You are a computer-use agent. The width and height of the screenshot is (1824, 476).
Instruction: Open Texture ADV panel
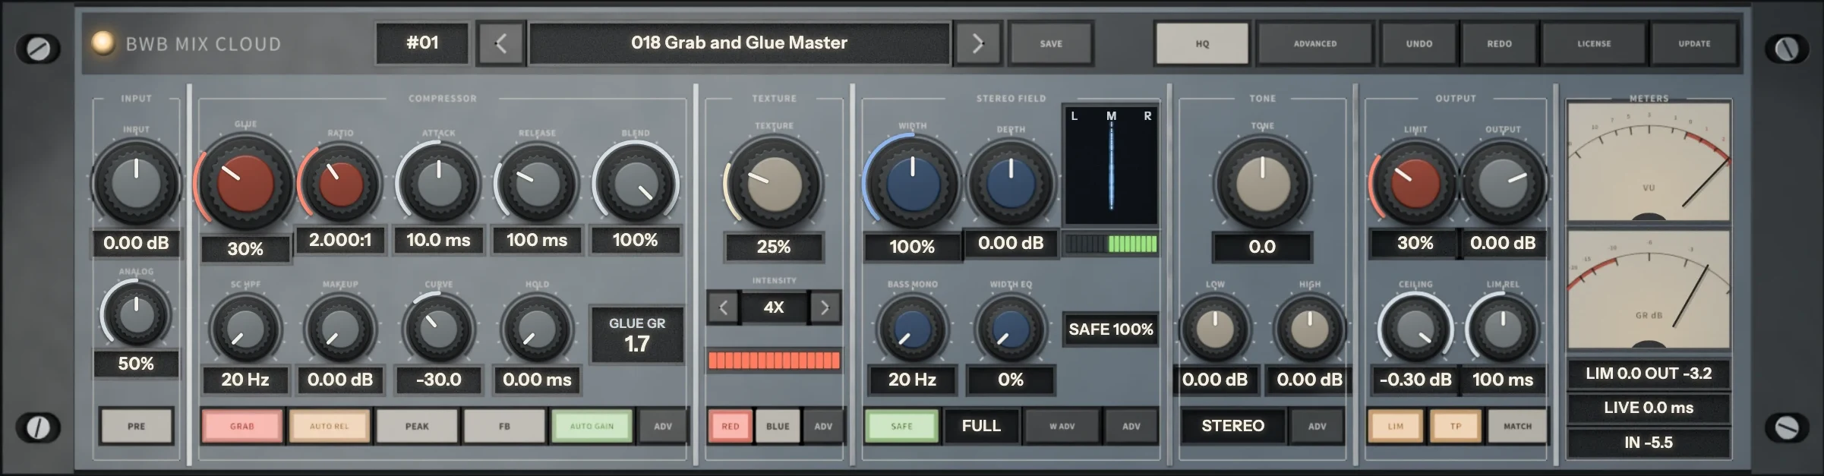823,426
